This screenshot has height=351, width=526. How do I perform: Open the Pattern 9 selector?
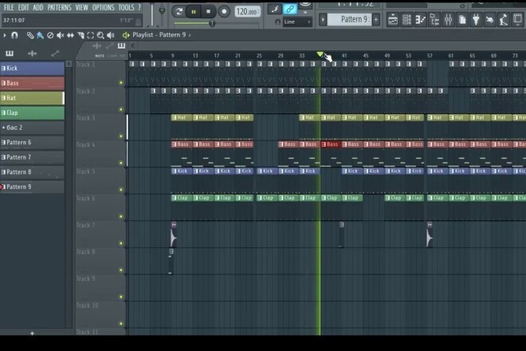[x=349, y=19]
